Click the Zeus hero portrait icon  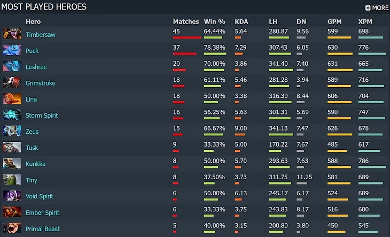pyautogui.click(x=12, y=131)
